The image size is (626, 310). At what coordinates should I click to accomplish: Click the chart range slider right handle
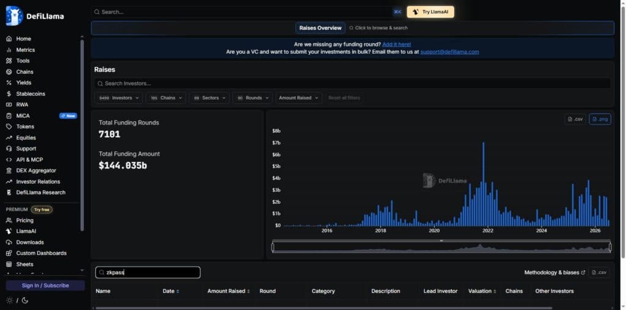tap(610, 247)
